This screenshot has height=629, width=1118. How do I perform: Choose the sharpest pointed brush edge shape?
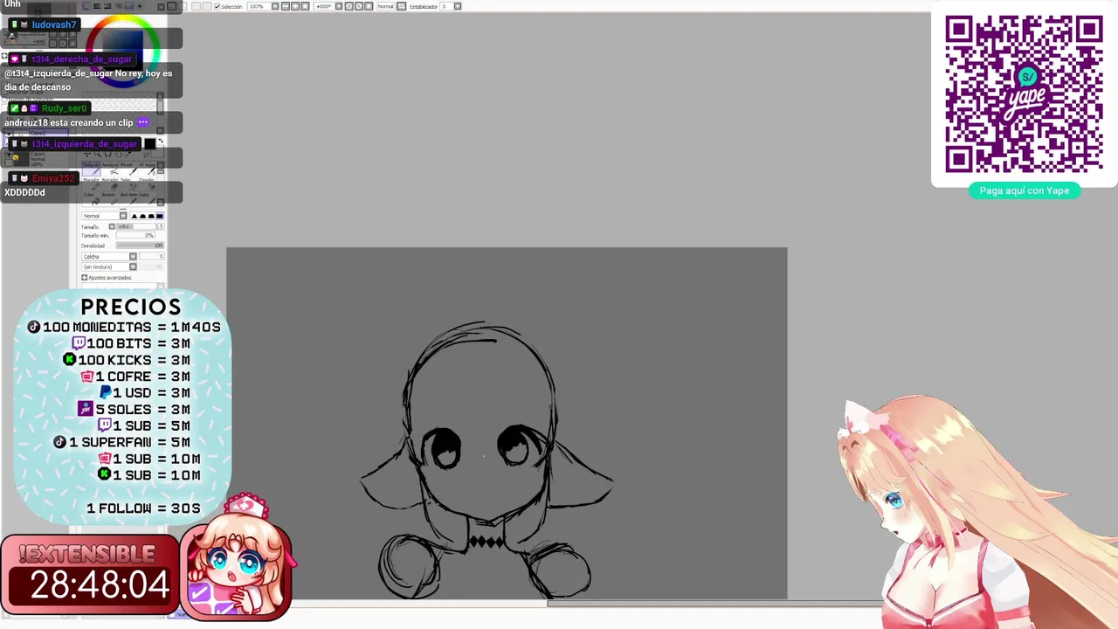[x=135, y=216]
